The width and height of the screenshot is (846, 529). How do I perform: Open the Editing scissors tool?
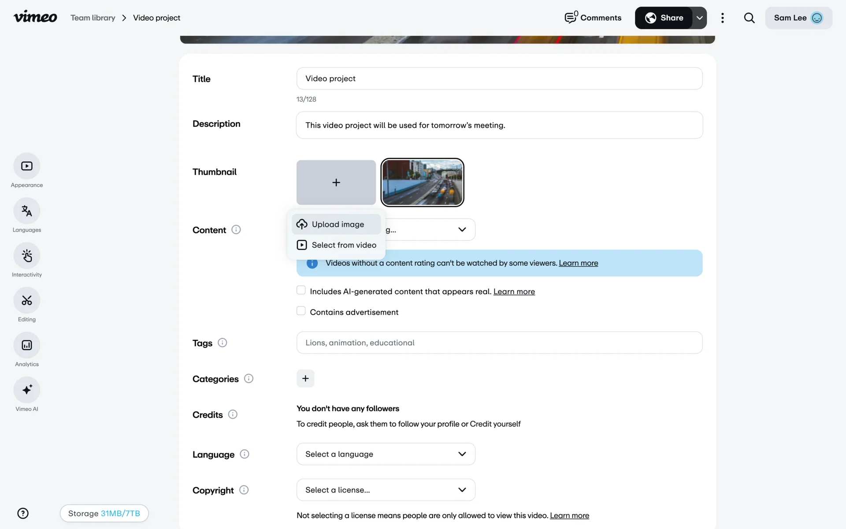[x=27, y=301]
